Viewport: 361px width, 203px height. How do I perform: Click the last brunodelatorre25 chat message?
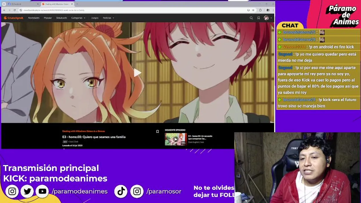coord(318,103)
